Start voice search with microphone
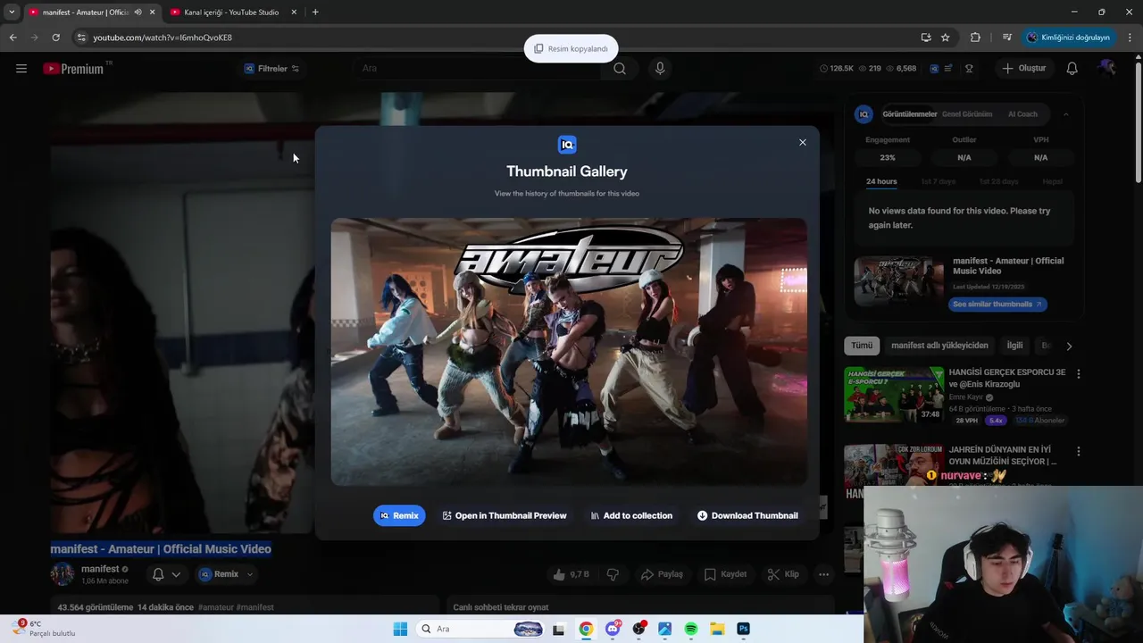Viewport: 1143px width, 643px height. (x=660, y=69)
